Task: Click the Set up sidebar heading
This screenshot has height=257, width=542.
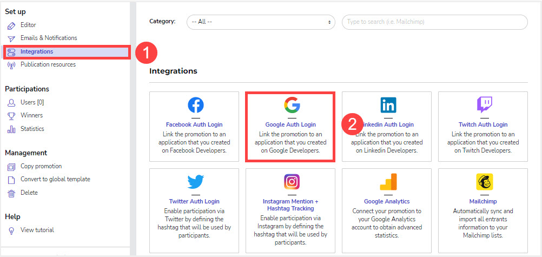Action: pos(15,12)
